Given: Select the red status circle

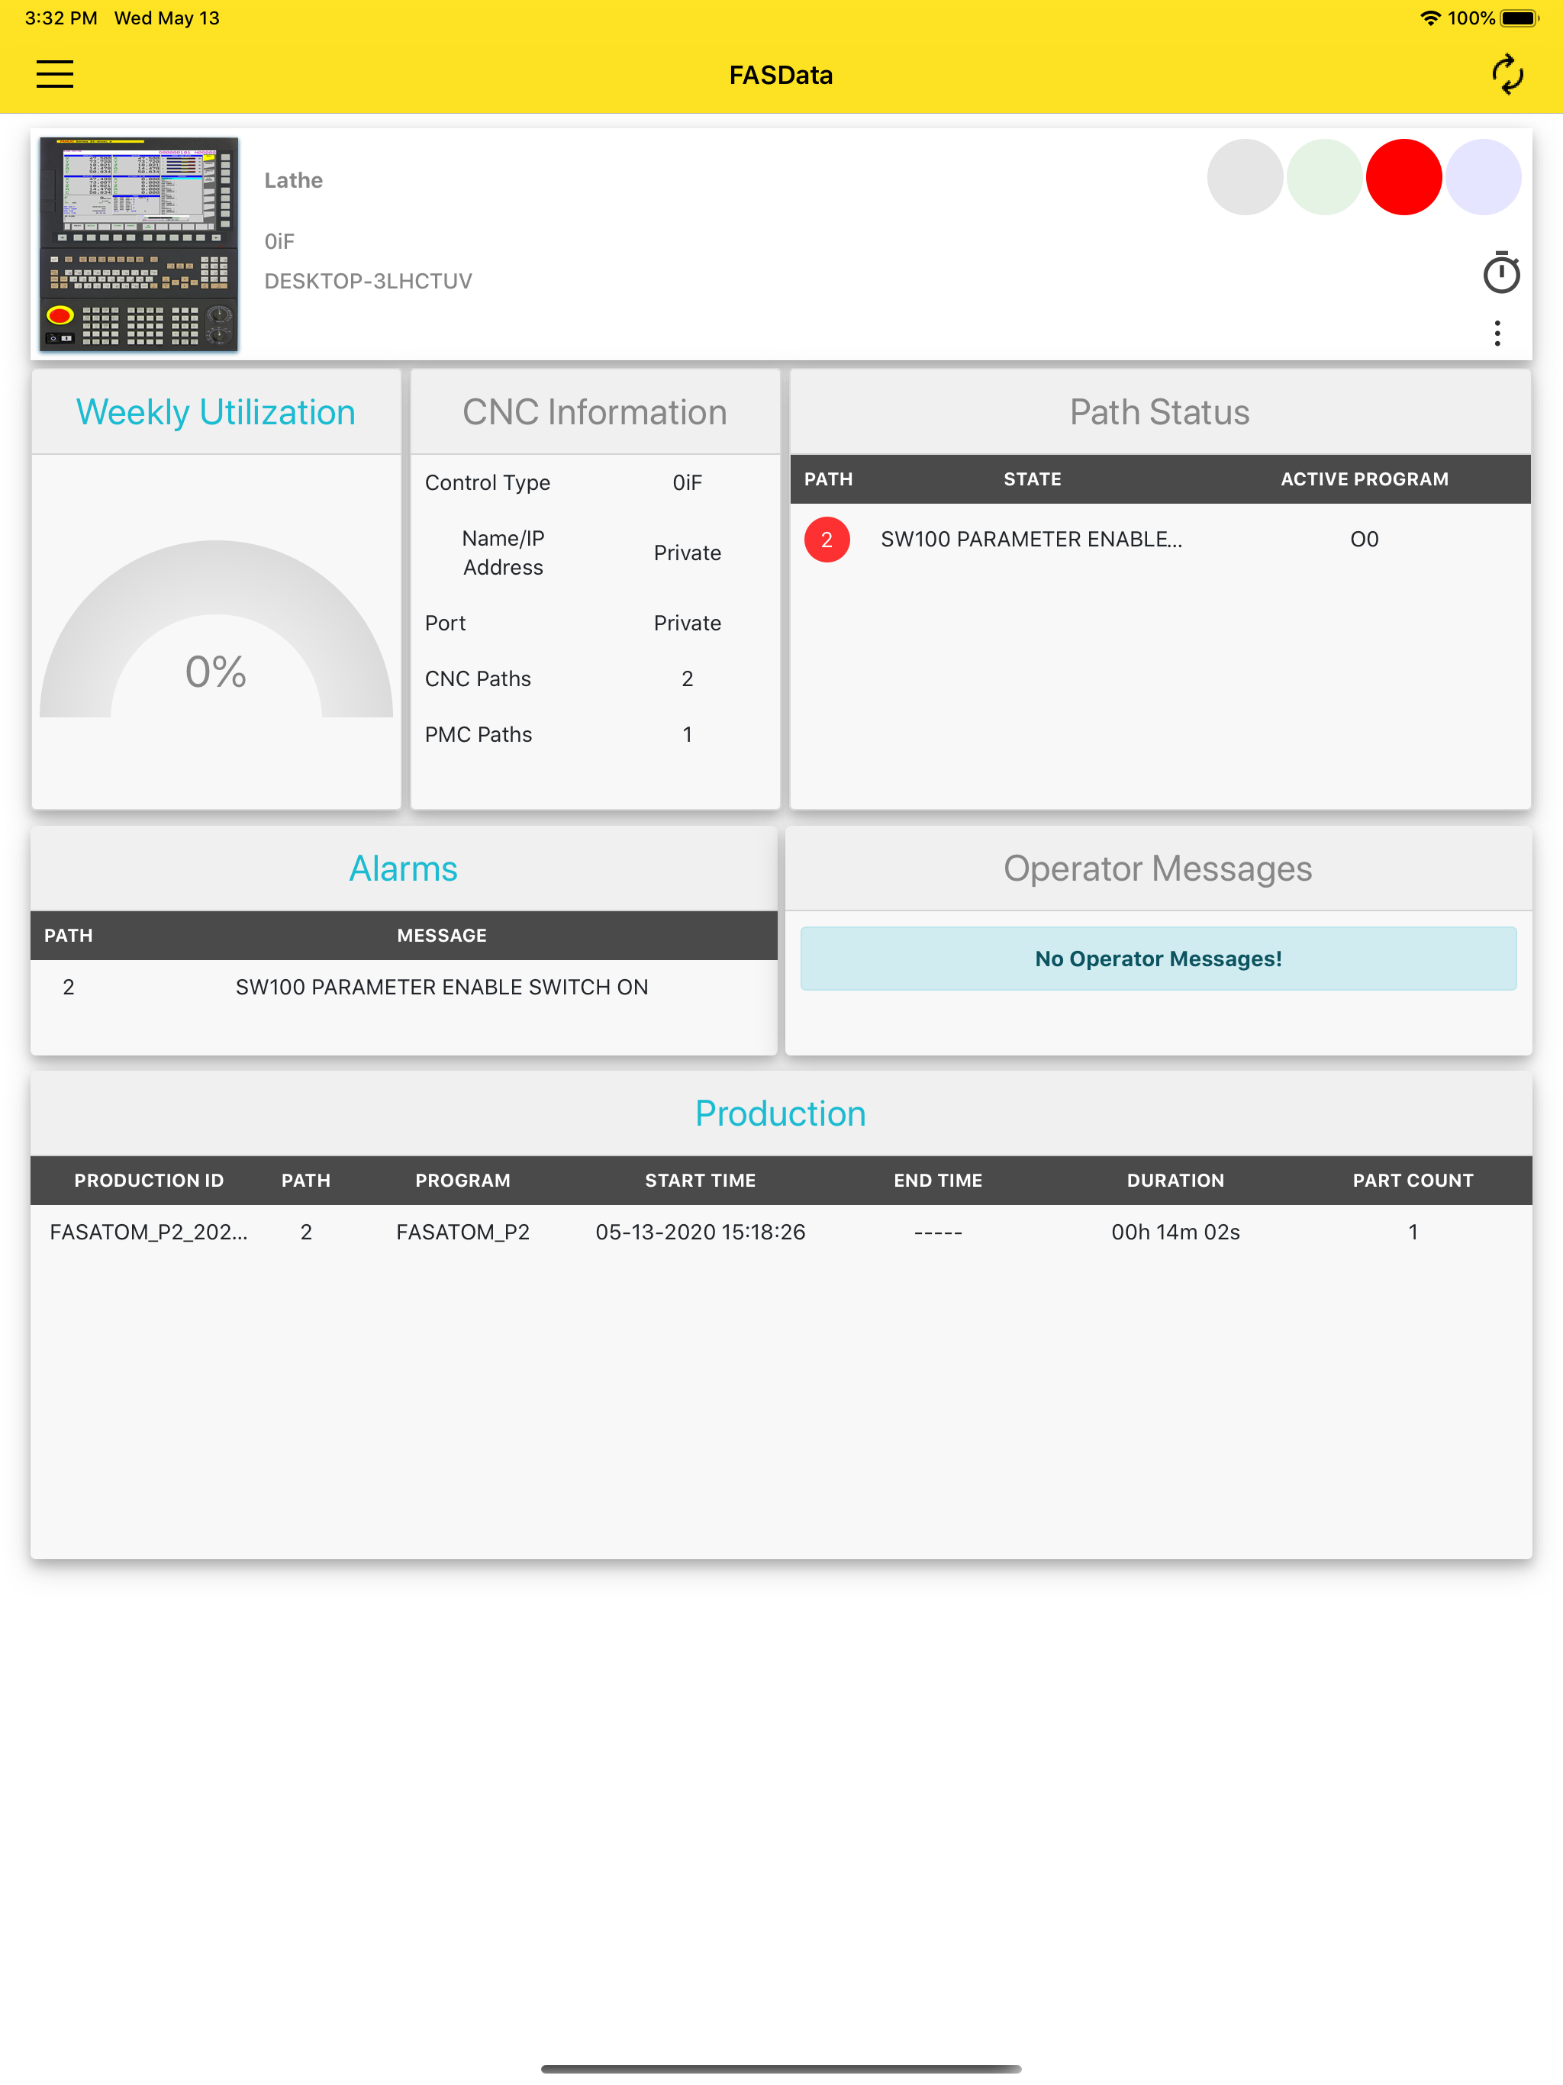Looking at the screenshot, I should click(x=1403, y=177).
